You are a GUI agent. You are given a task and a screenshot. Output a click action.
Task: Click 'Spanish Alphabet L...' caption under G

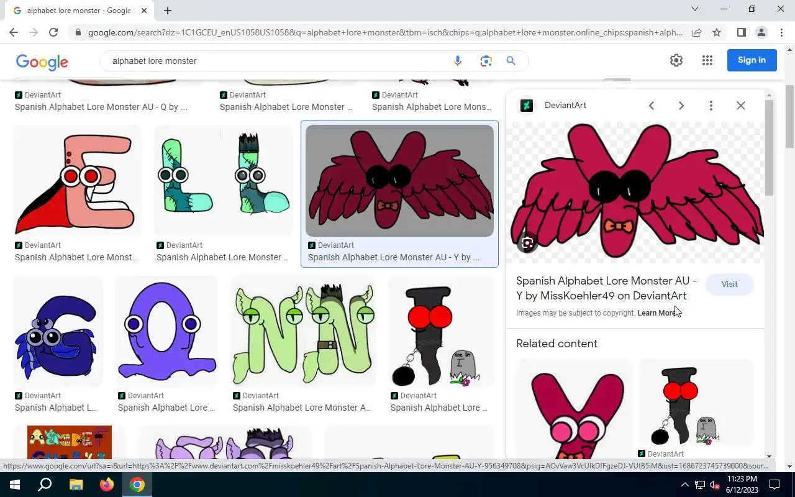(x=56, y=408)
